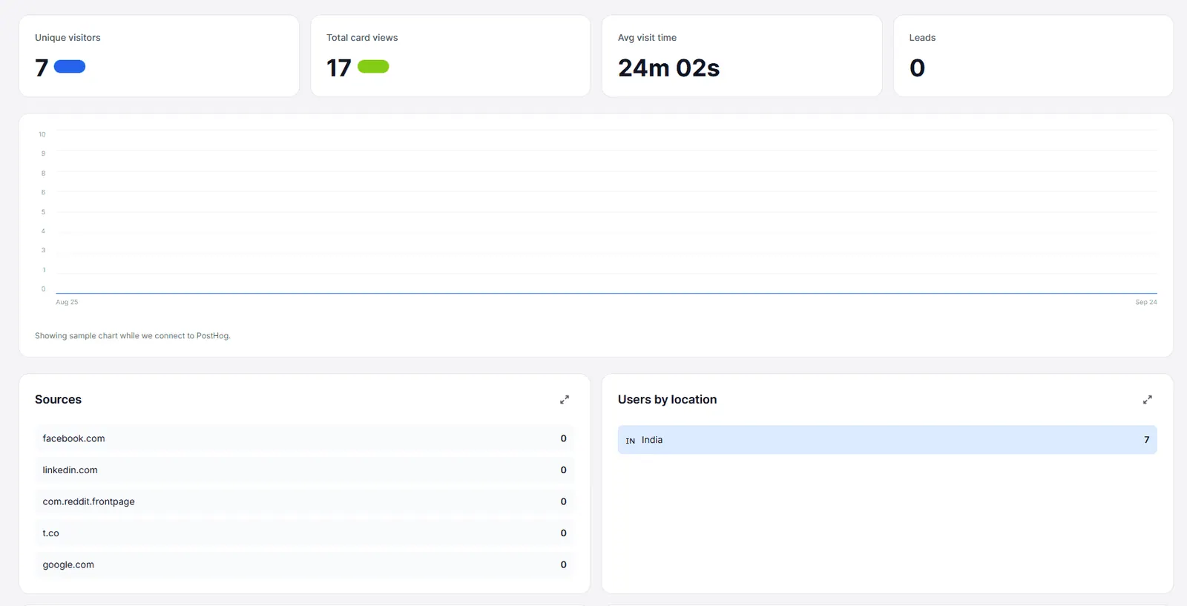This screenshot has height=606, width=1187.
Task: Click the Total card views label
Action: click(x=362, y=38)
